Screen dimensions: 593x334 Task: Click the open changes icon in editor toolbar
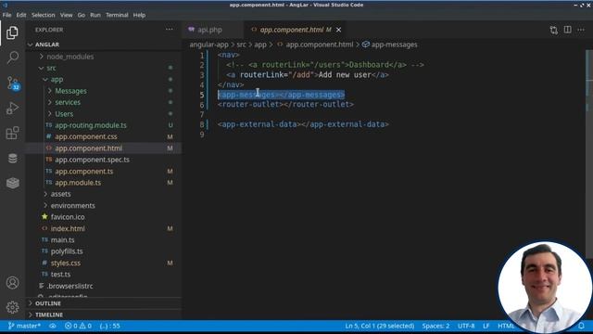coord(554,30)
